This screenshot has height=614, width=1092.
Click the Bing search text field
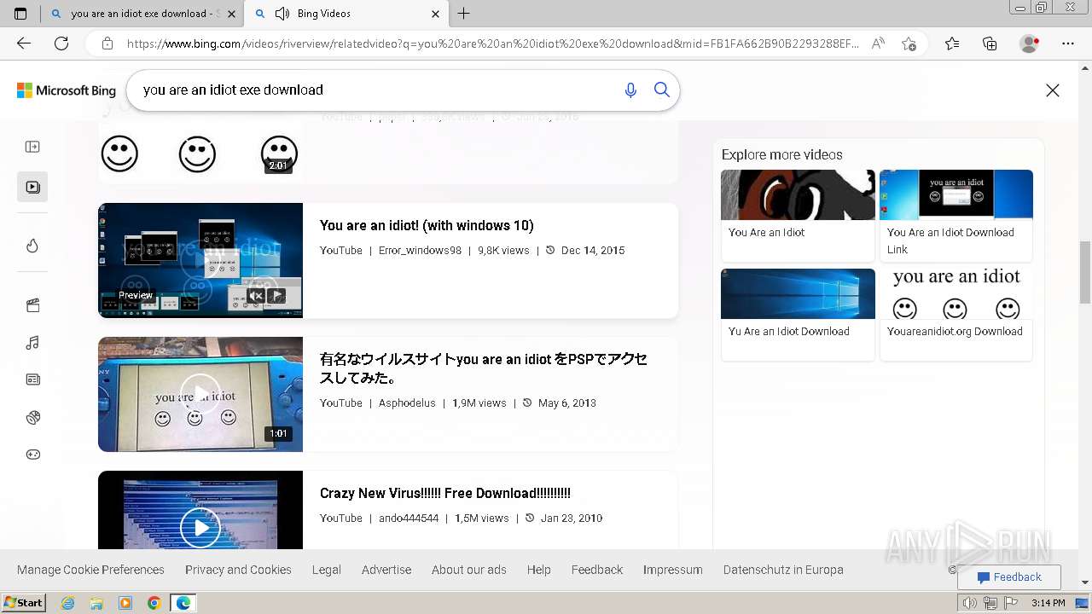pos(375,90)
